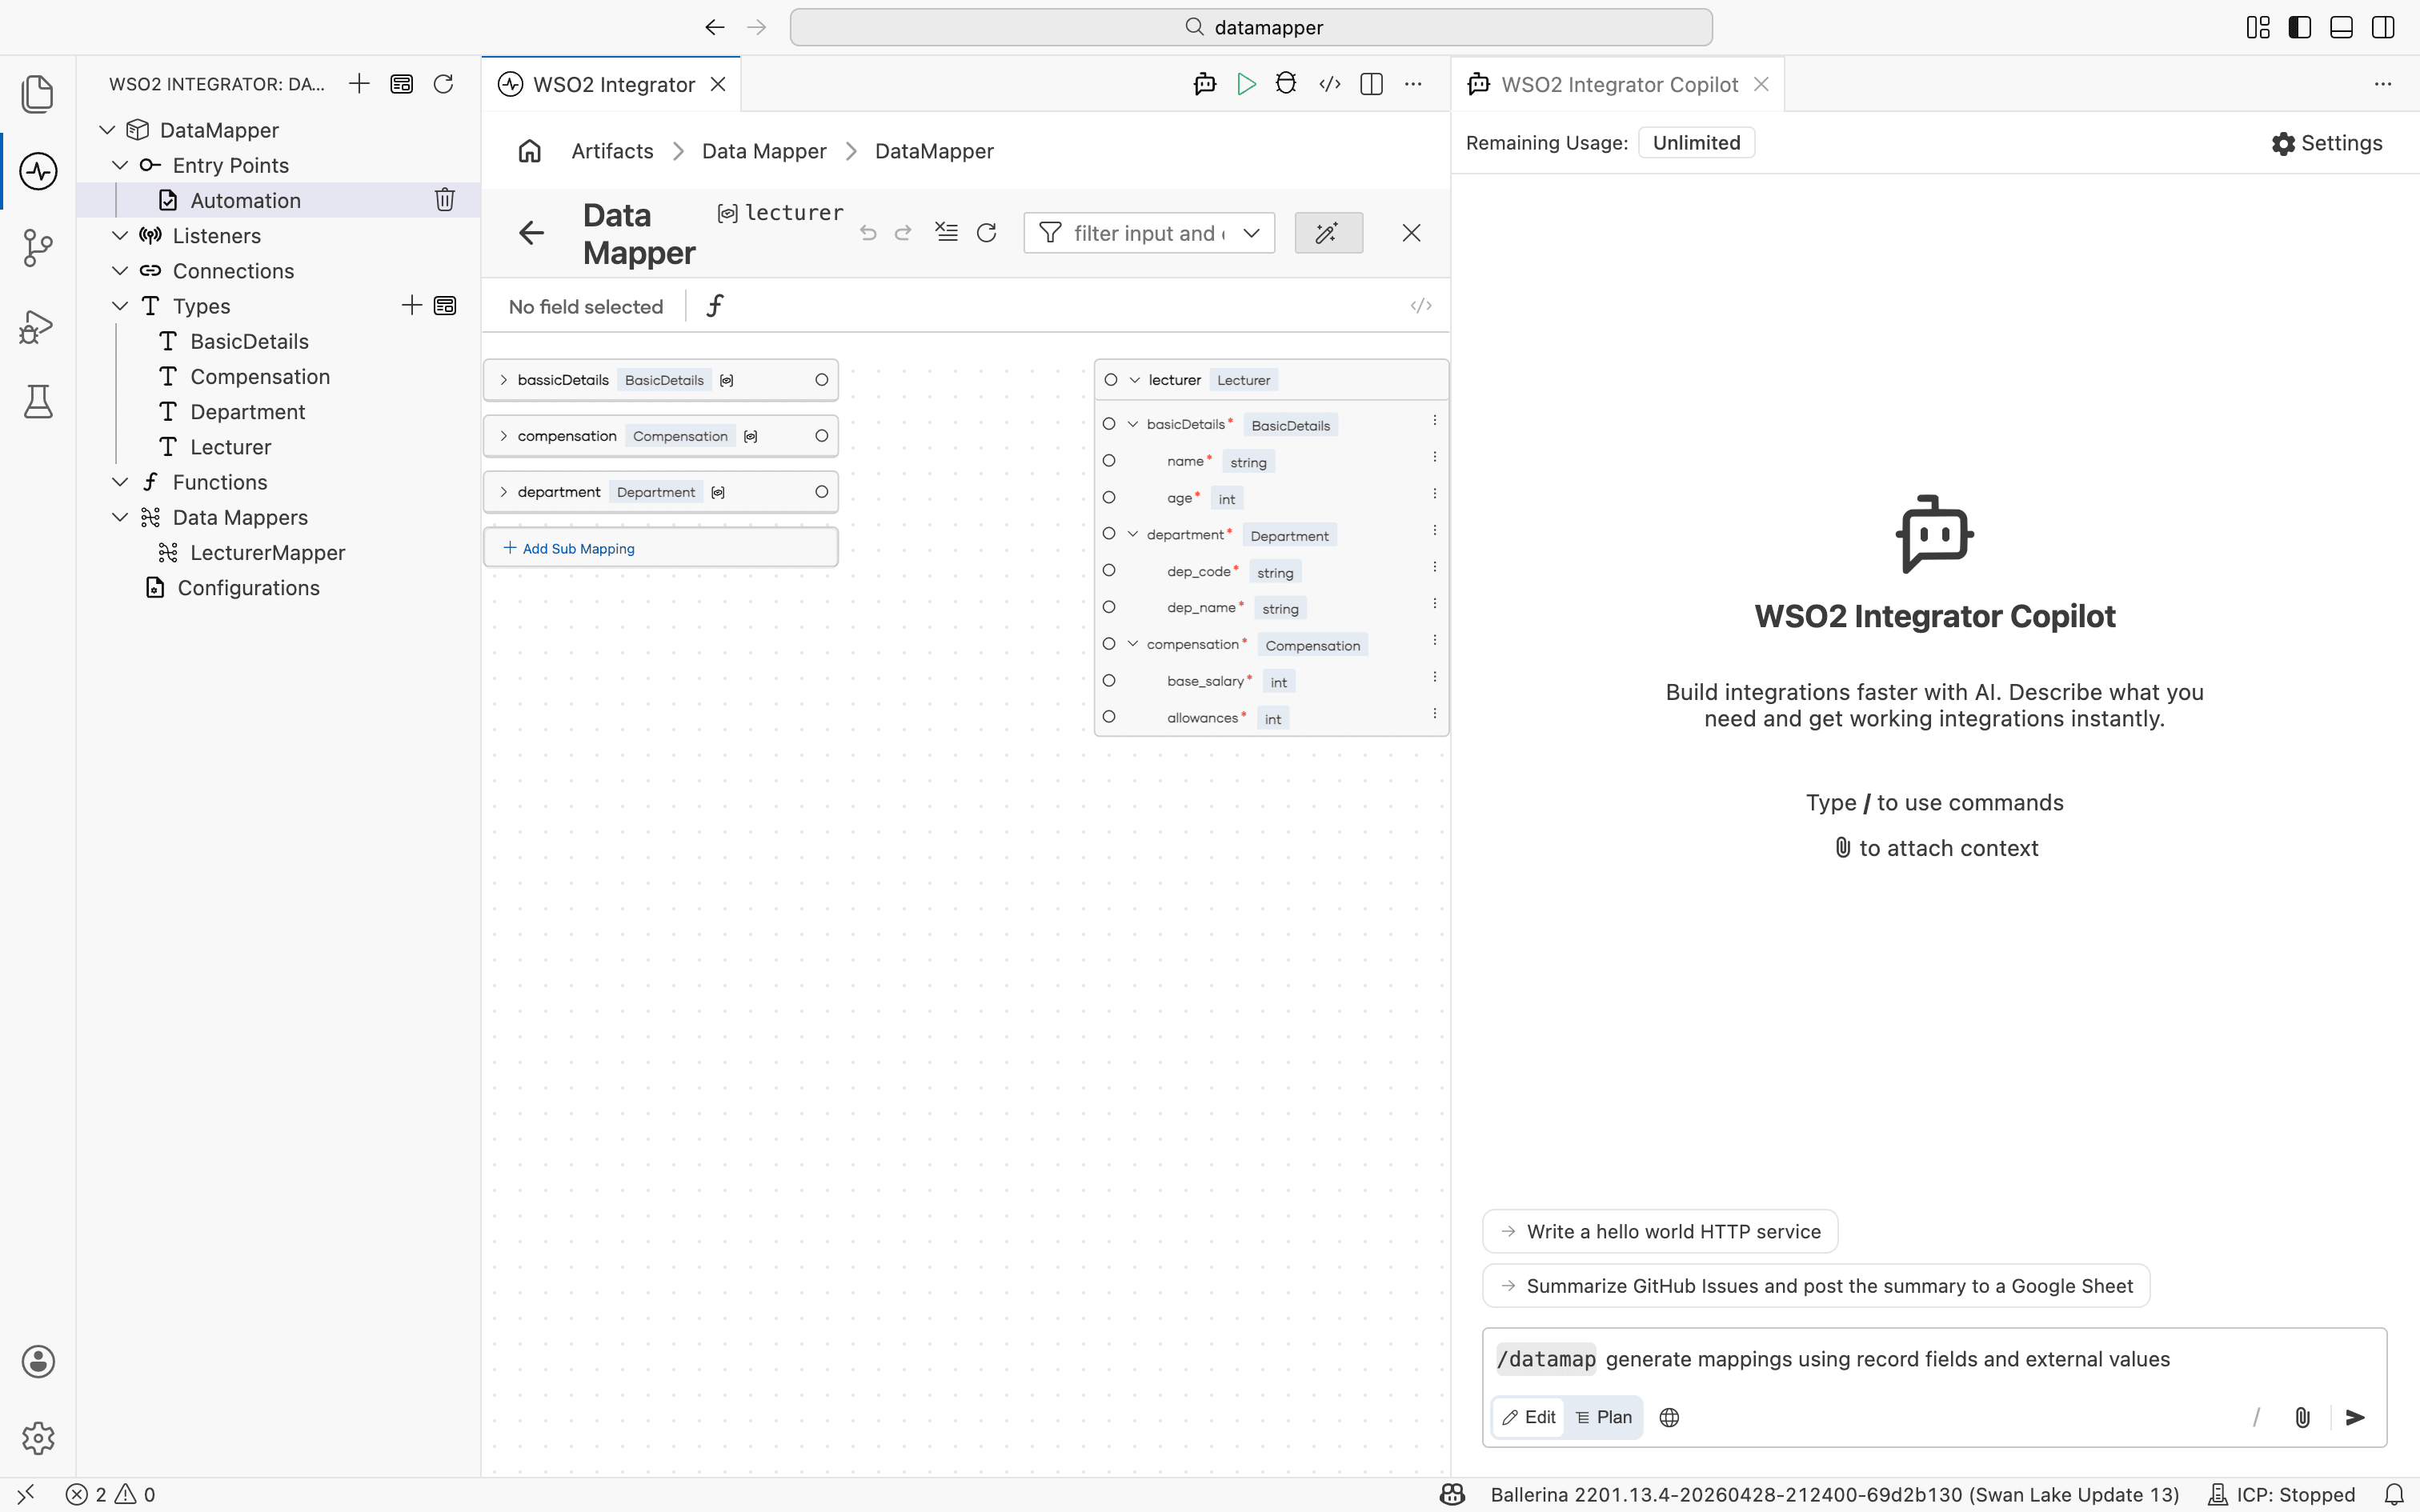Choose the Summarize GitHub Issues suggestion
The image size is (2420, 1512).
click(x=1816, y=1286)
